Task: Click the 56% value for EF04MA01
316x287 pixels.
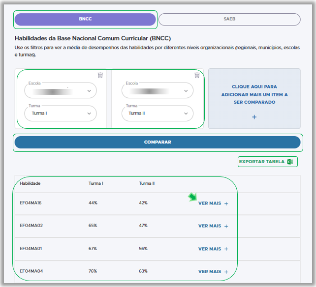Action: [x=143, y=249]
